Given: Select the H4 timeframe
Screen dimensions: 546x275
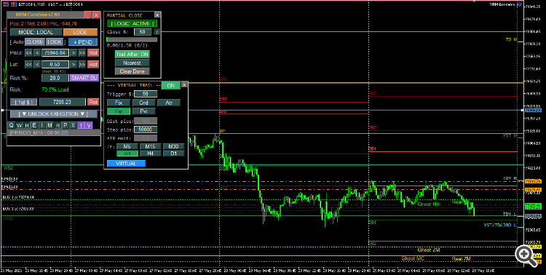Looking at the screenshot, I should 151,154.
